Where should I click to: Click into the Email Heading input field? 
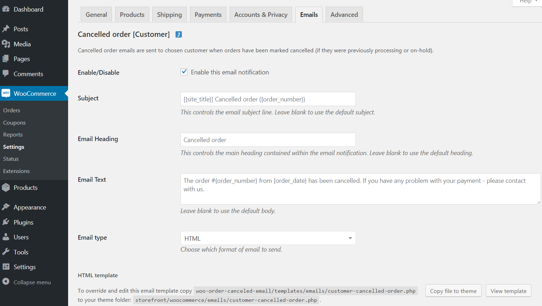tap(268, 140)
